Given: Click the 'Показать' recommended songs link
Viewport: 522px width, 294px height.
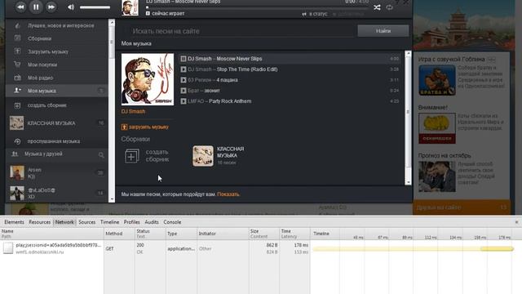Looking at the screenshot, I should tap(228, 194).
